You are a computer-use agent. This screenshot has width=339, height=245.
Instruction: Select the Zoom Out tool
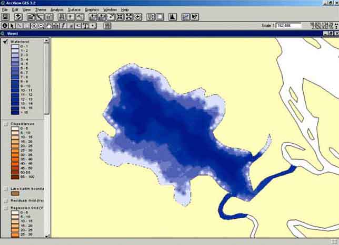[41, 25]
